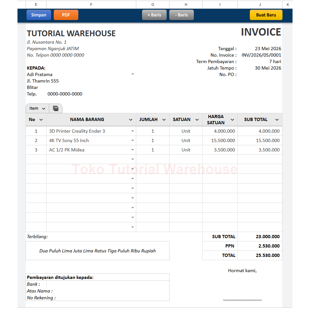This screenshot has height=310, width=310.
Task: Create a new invoice with Buat Baru
Action: pyautogui.click(x=266, y=15)
